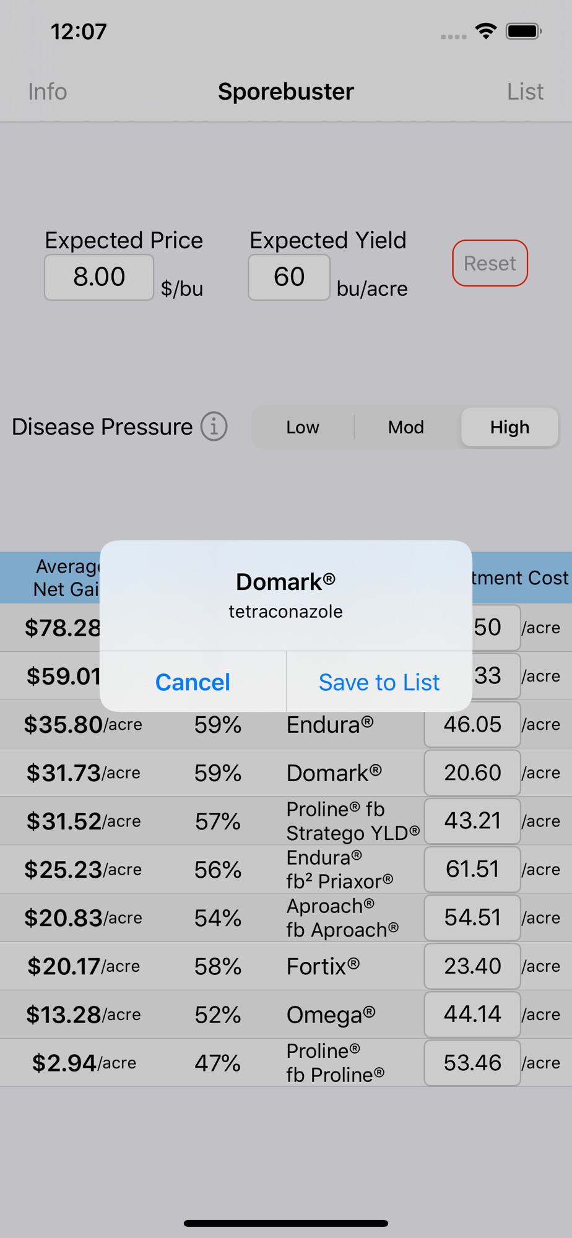This screenshot has width=572, height=1238.
Task: Edit Endura fb Priaxor cost 61.51
Action: pyautogui.click(x=472, y=869)
